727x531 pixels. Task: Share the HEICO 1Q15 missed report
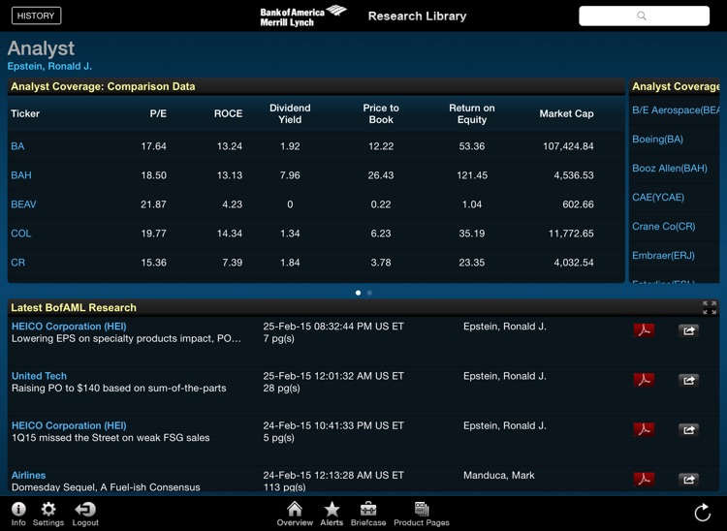coord(688,429)
